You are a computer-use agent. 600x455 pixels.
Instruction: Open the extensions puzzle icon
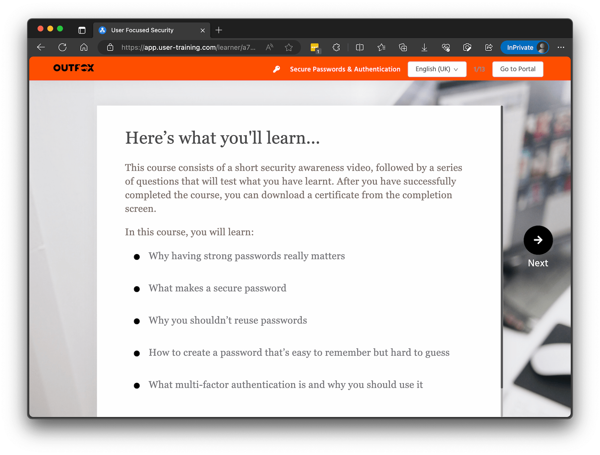(336, 47)
